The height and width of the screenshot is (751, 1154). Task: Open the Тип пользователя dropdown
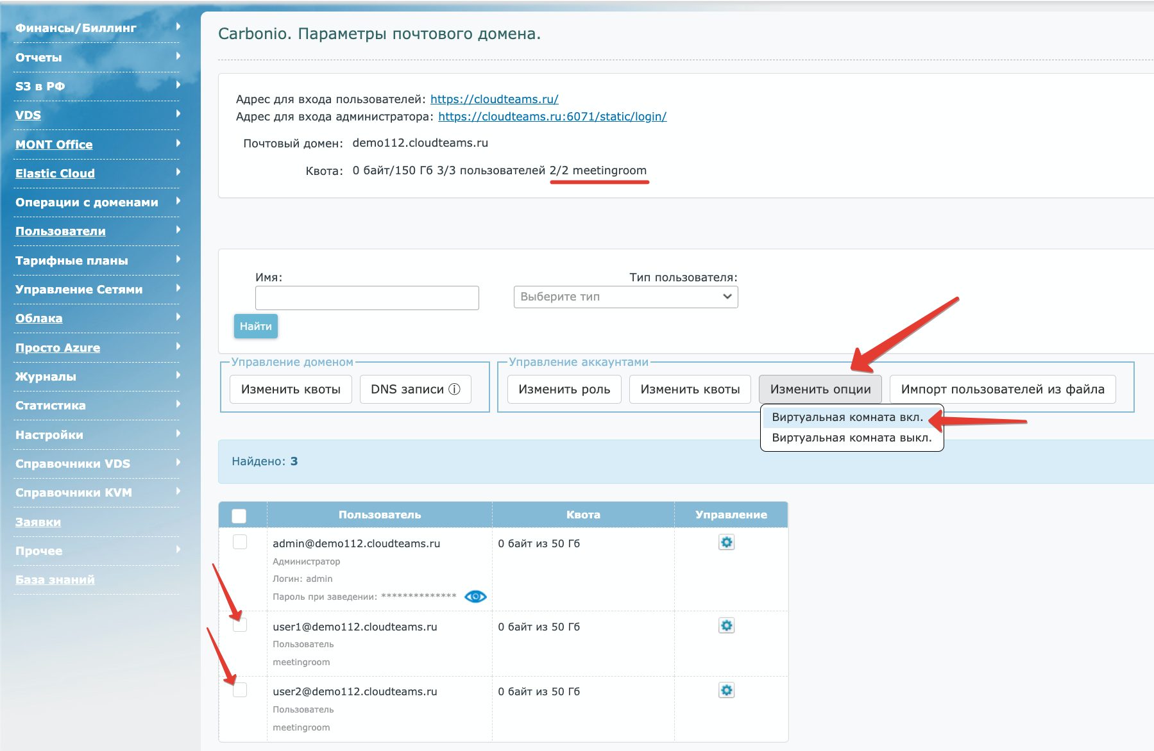pyautogui.click(x=625, y=297)
